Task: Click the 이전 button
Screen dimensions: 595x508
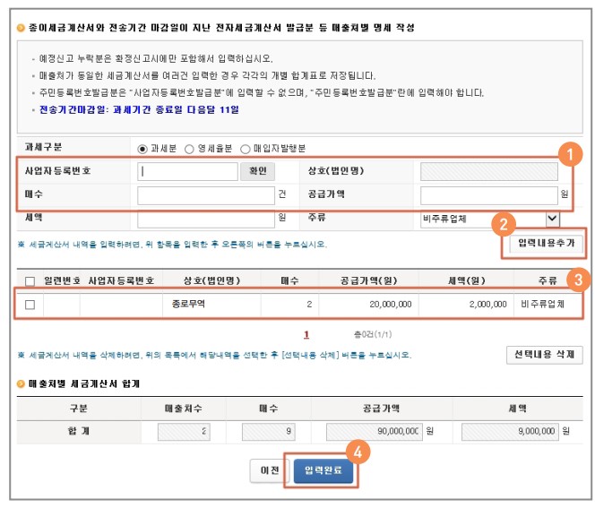Action: (270, 471)
